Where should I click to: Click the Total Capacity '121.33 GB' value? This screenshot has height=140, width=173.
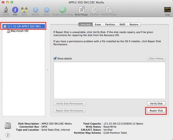pos(123,124)
